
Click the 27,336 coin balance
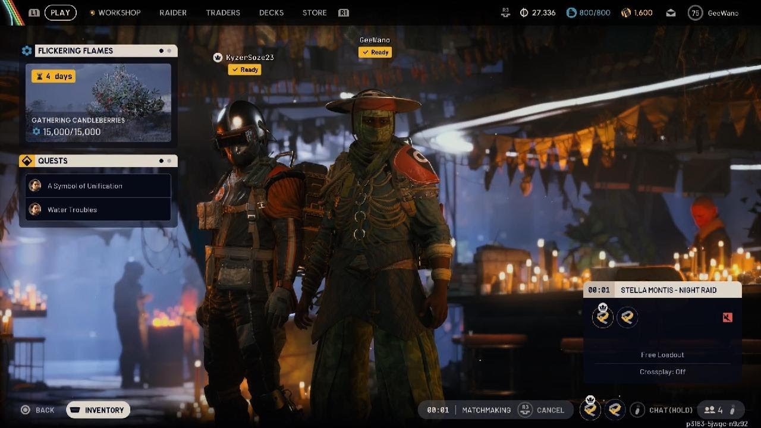[543, 12]
